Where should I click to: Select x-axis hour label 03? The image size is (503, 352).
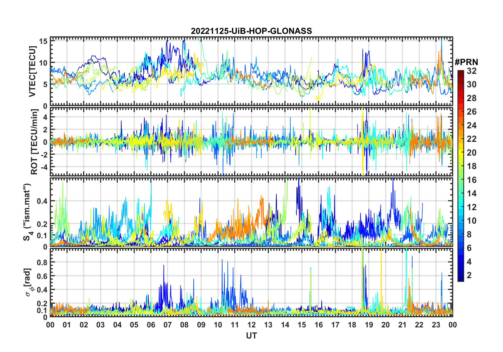pyautogui.click(x=100, y=325)
